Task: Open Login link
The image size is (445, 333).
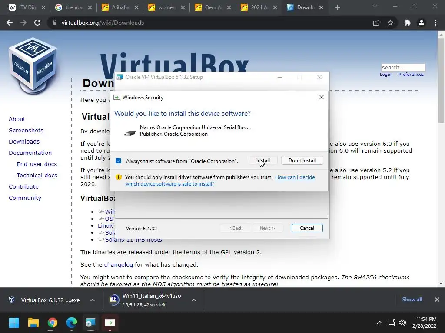Action: (385, 75)
